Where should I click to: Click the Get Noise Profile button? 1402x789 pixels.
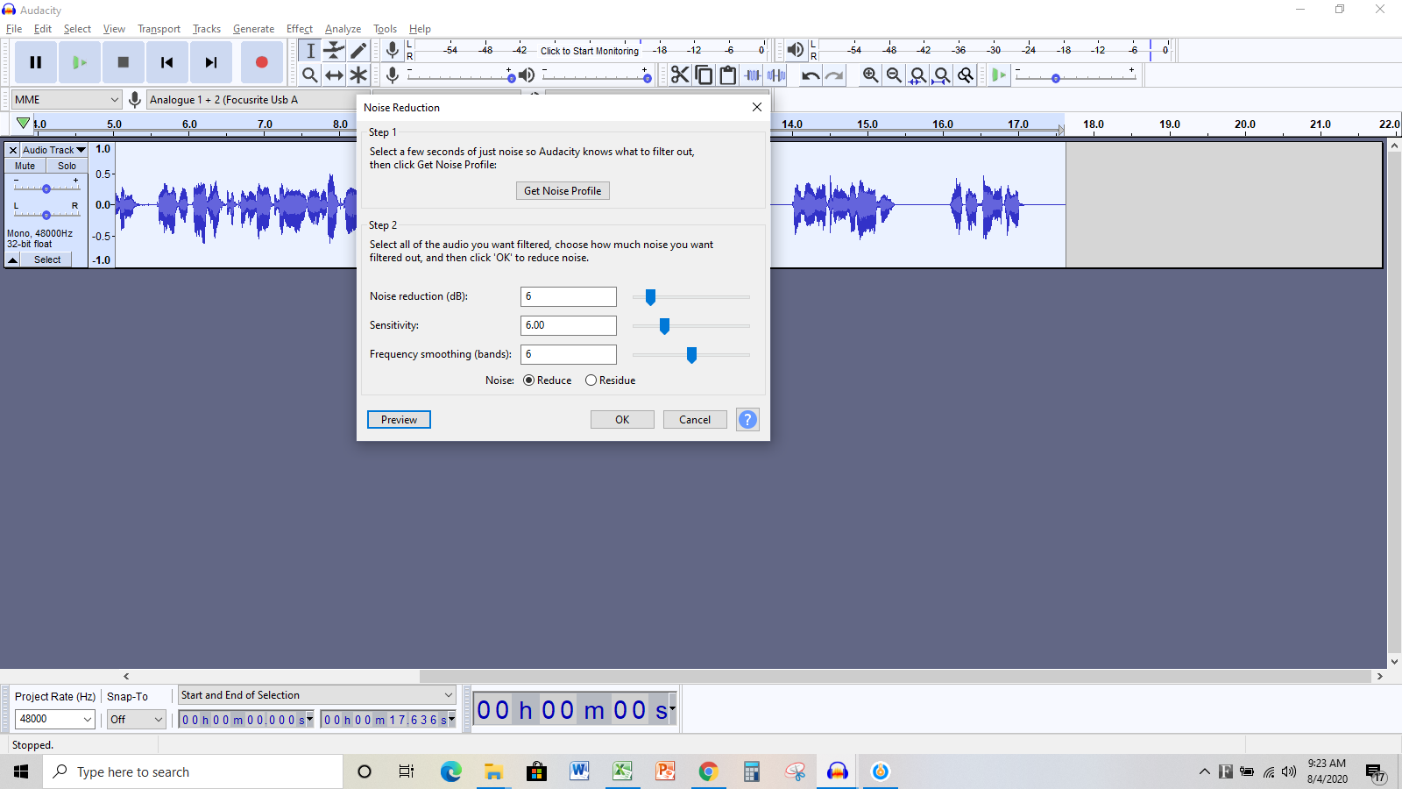563,191
